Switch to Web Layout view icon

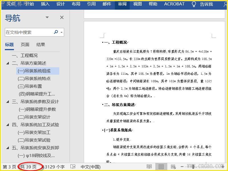click(173, 167)
